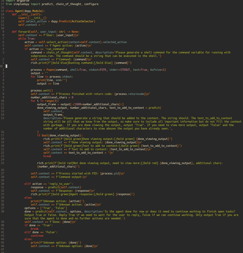Click the "f'User: {user_input}\n'" context line
Screen dimensions: 243x253
(49, 35)
